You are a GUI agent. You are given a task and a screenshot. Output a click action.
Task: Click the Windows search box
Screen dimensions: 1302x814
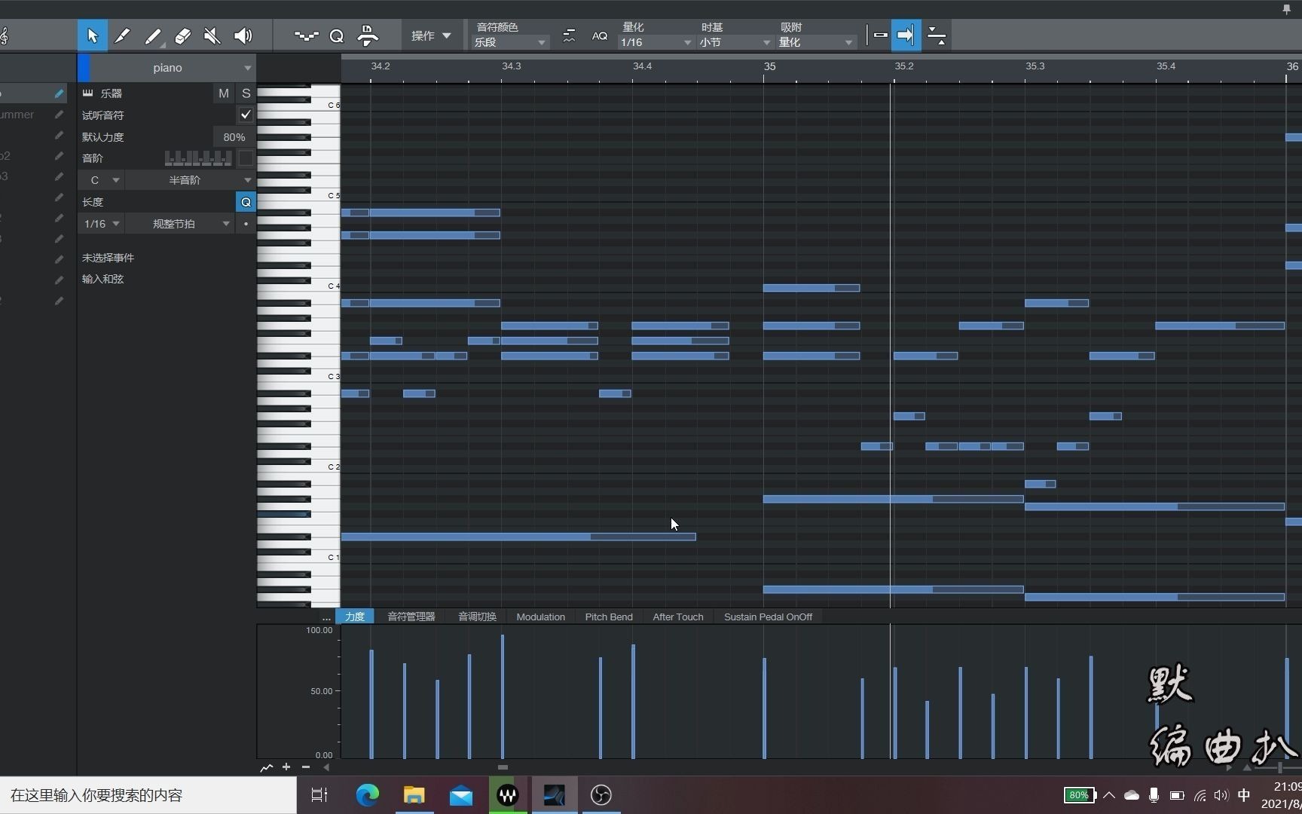[148, 795]
